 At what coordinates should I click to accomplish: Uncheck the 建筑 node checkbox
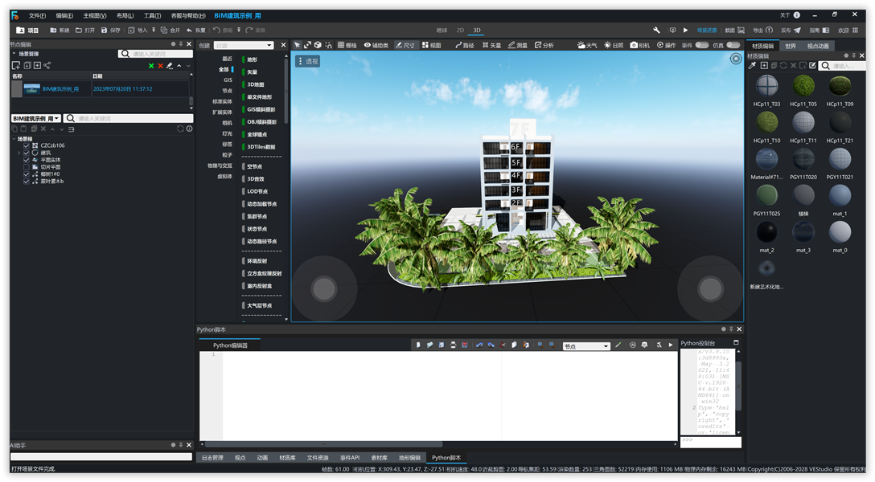[x=27, y=153]
